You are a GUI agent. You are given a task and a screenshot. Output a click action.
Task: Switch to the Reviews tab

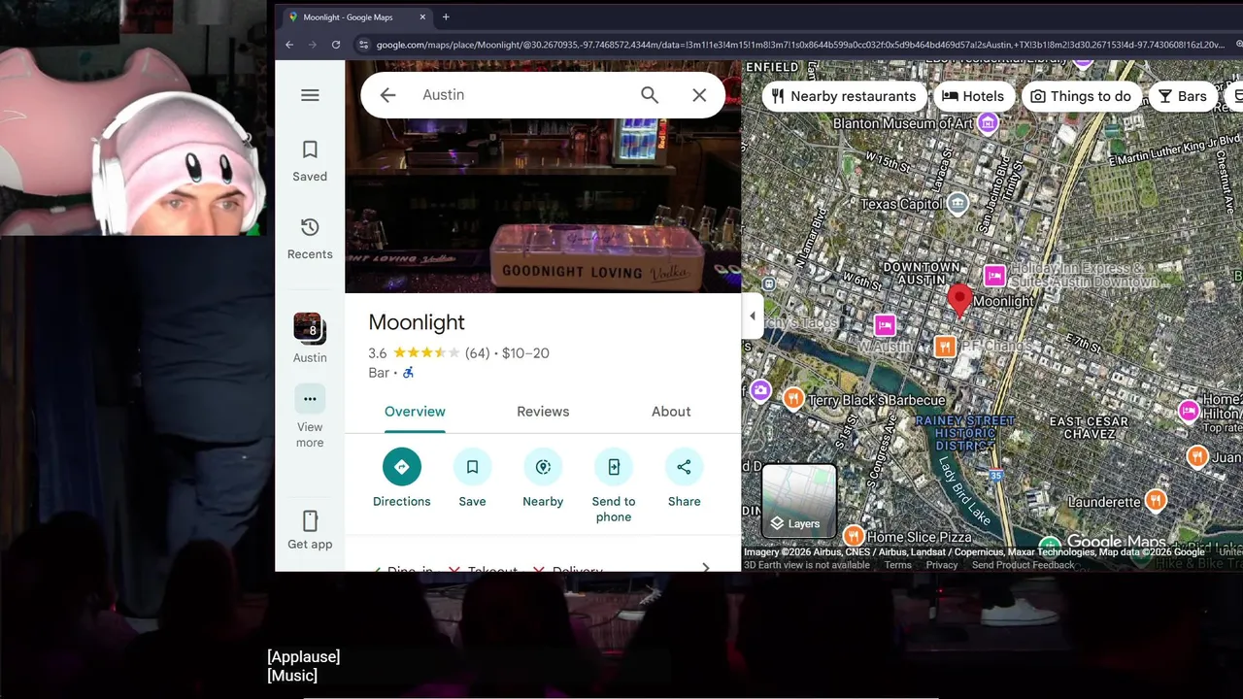coord(543,412)
